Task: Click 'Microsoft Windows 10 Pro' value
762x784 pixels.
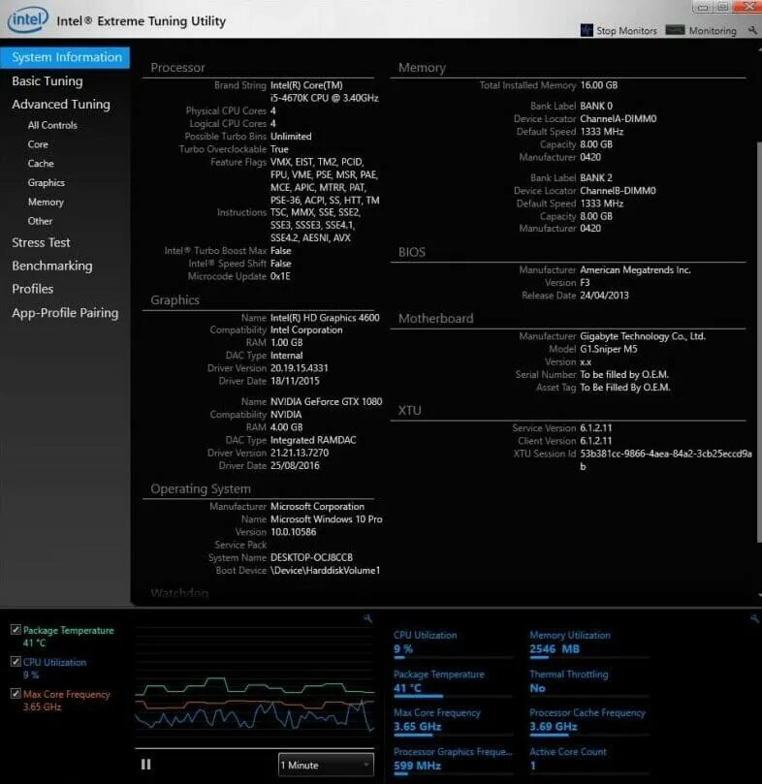Action: 326,519
